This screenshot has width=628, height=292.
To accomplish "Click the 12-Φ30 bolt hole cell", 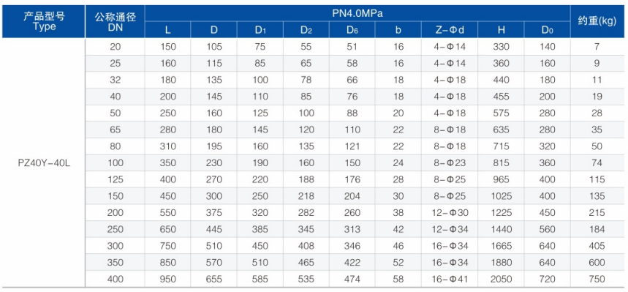I will coord(450,212).
